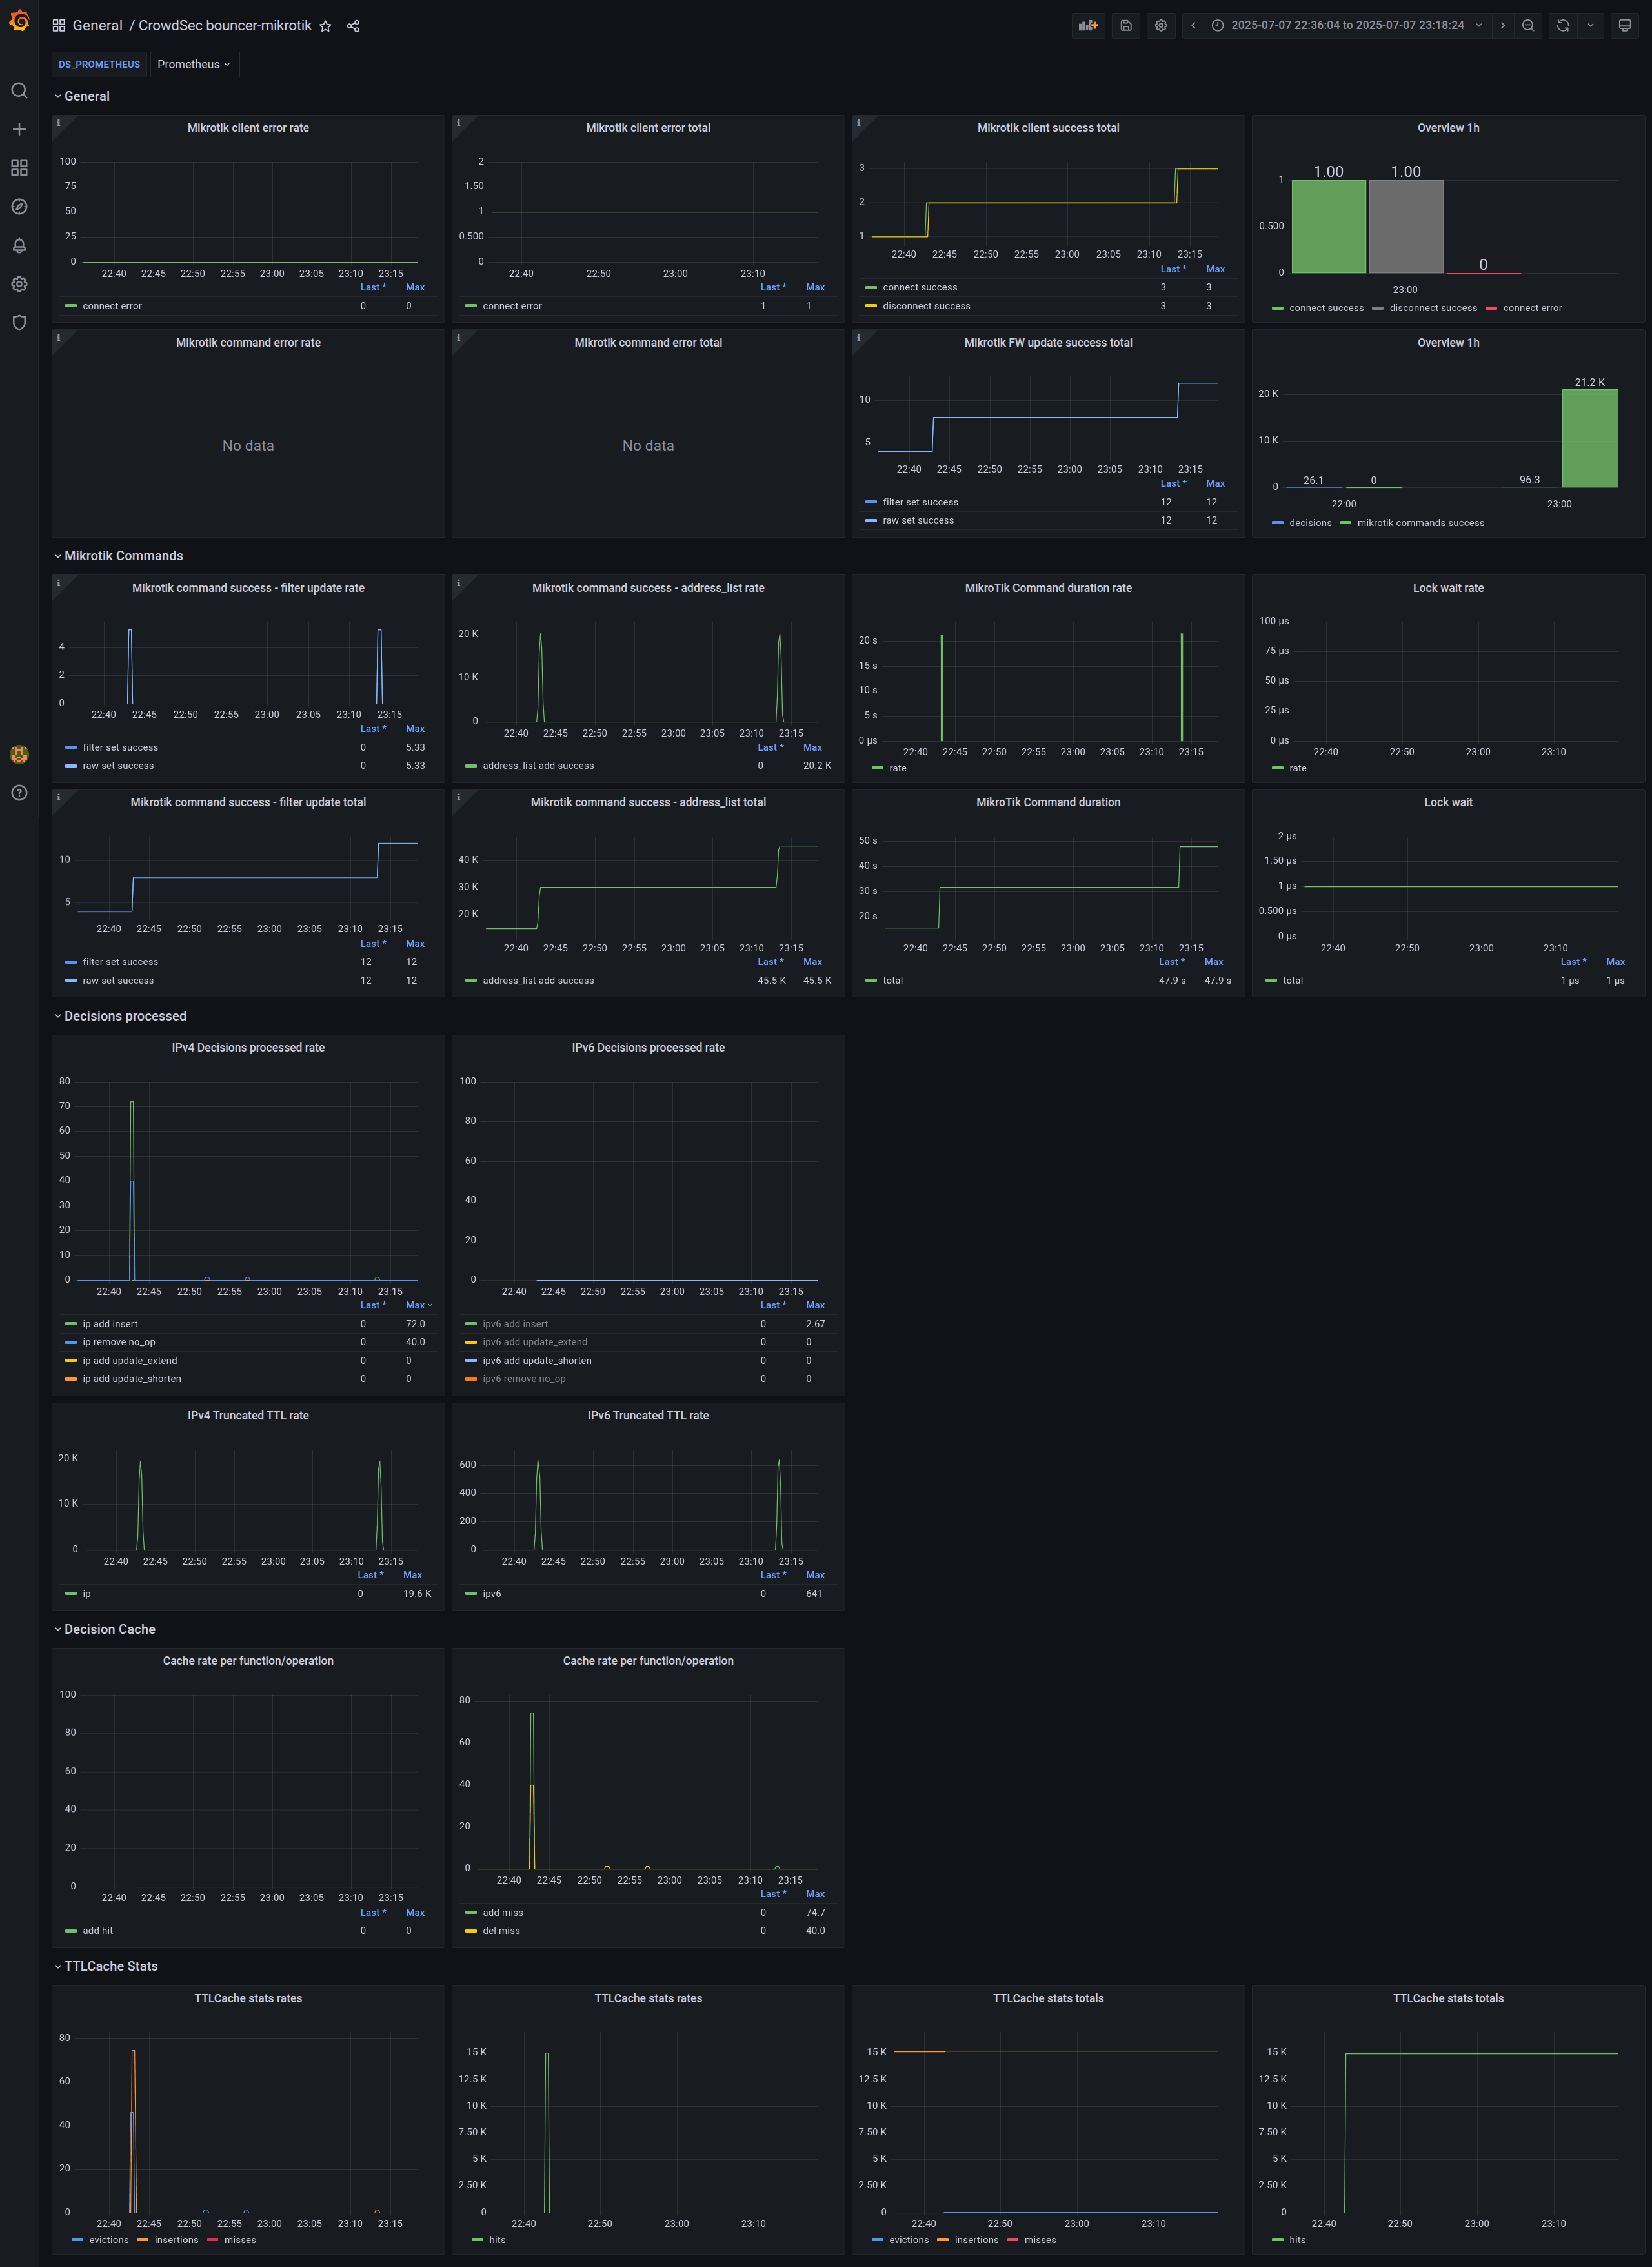
Task: Open the time range picker
Action: tap(1347, 26)
